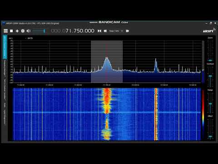Step frequency down with the rewind arrows
Viewport: 218px width, 164px height.
click(x=105, y=31)
